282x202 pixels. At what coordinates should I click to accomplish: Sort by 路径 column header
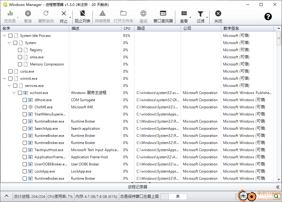tap(158, 28)
